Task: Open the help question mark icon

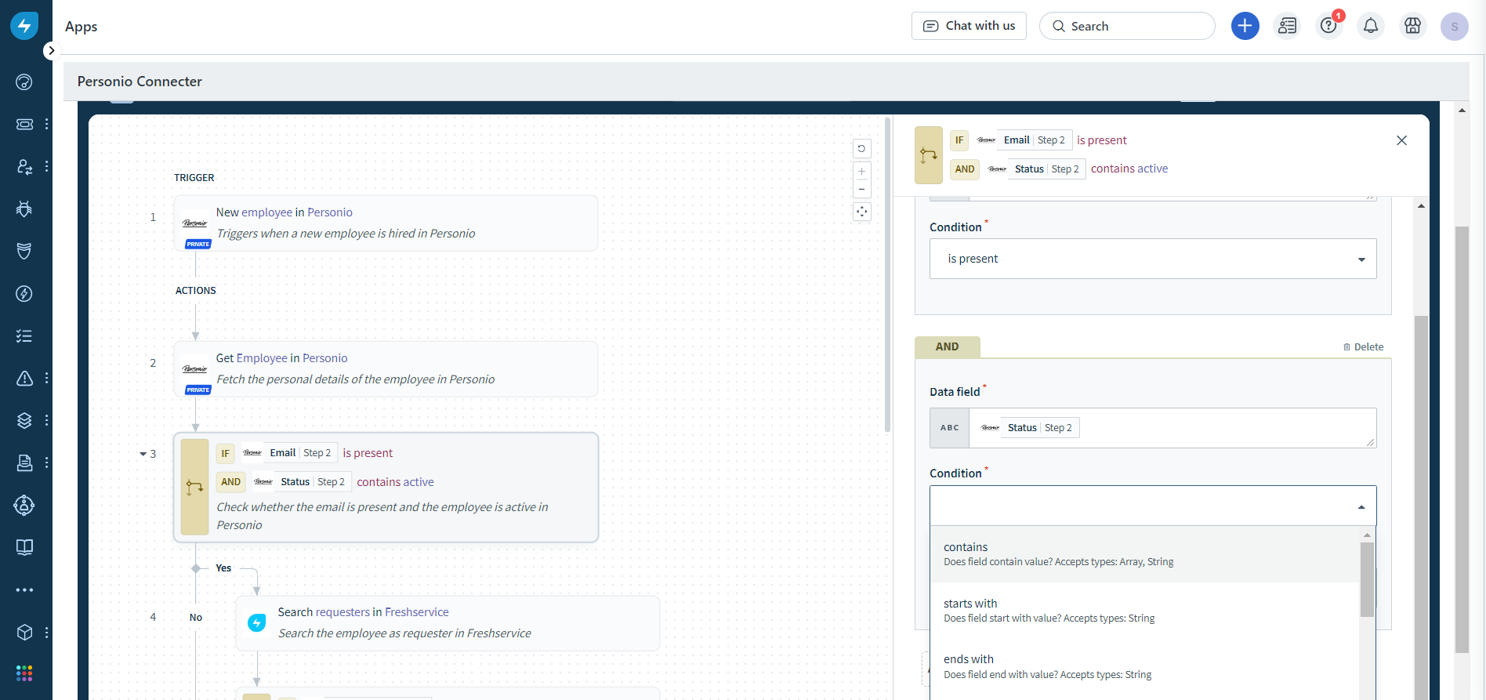Action: coord(1328,26)
